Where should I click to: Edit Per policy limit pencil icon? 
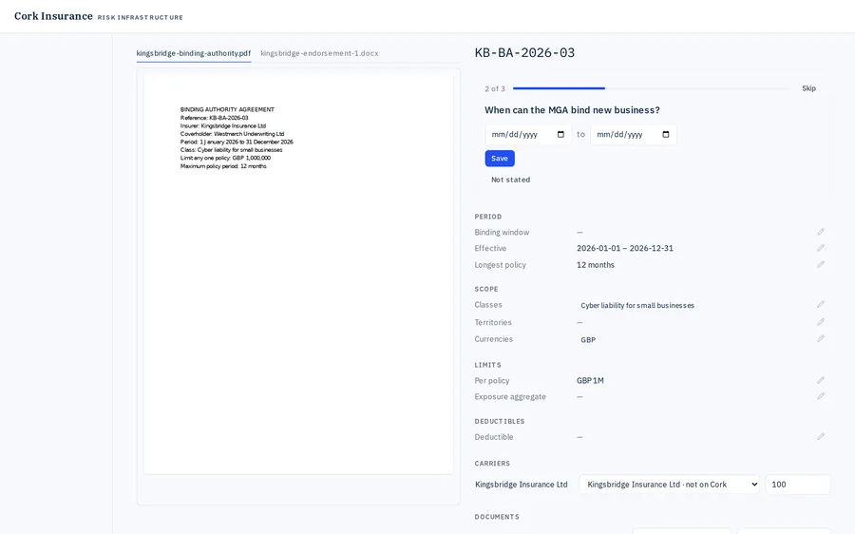pyautogui.click(x=821, y=380)
